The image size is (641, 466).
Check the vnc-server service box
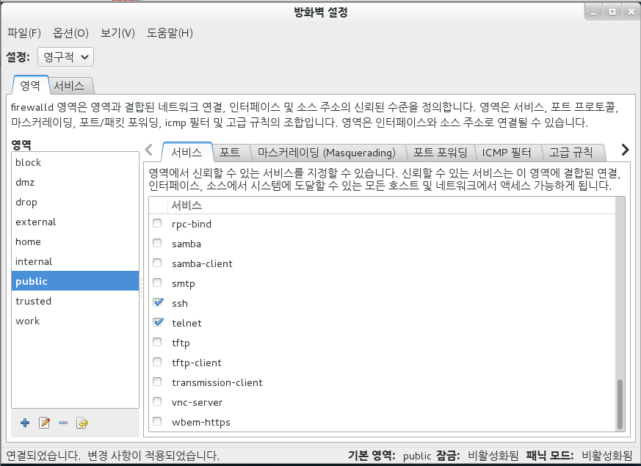point(157,401)
